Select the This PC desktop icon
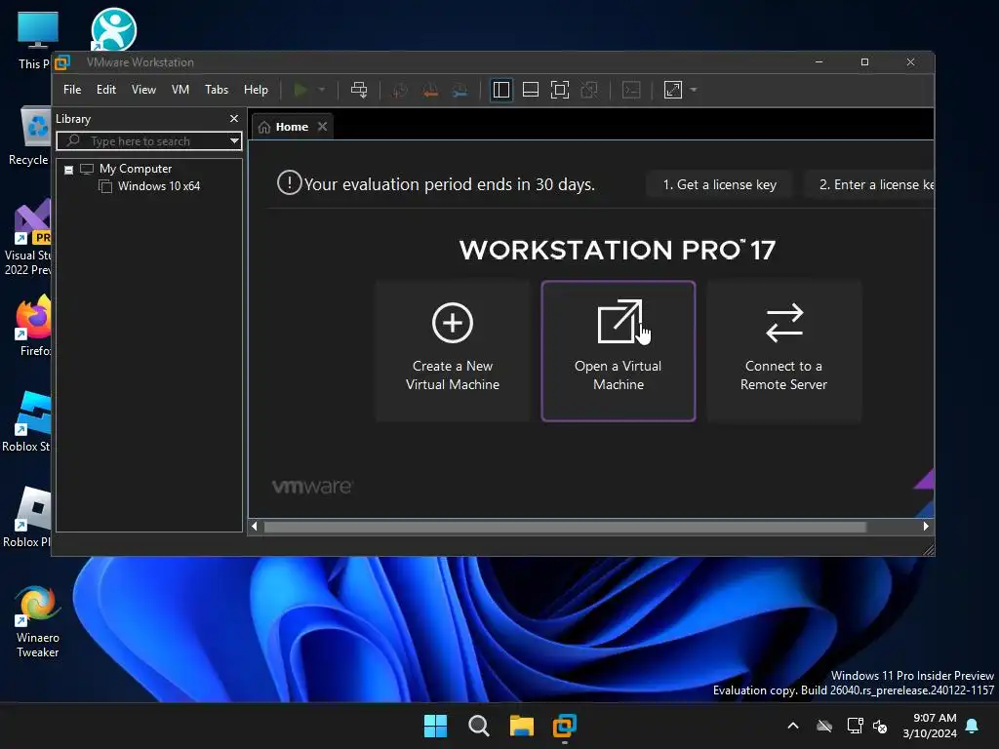The width and height of the screenshot is (999, 749). (x=35, y=41)
